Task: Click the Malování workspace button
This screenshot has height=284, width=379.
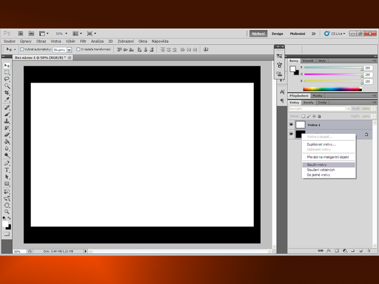Action: click(x=298, y=33)
